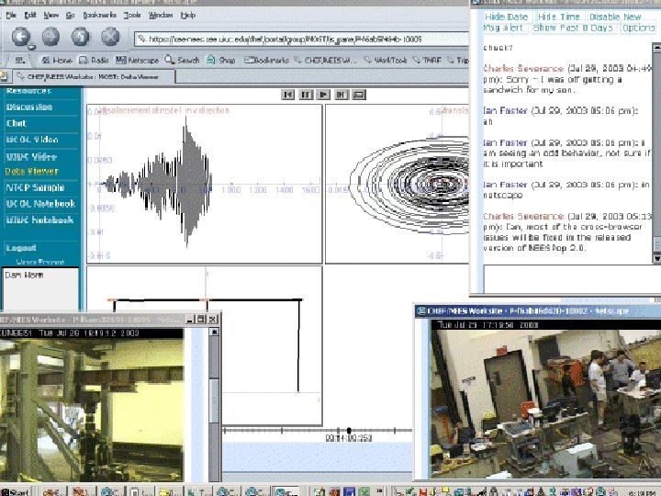Open the Chat link in the sidebar
Viewport: 661px width, 496px height.
[17, 123]
